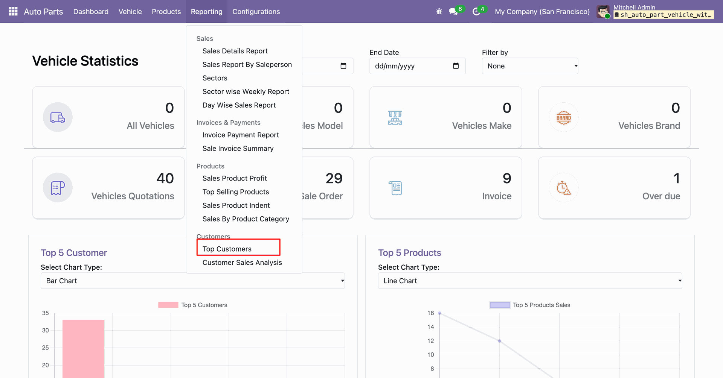Image resolution: width=723 pixels, height=378 pixels.
Task: Click the All Vehicles count card
Action: (x=108, y=117)
